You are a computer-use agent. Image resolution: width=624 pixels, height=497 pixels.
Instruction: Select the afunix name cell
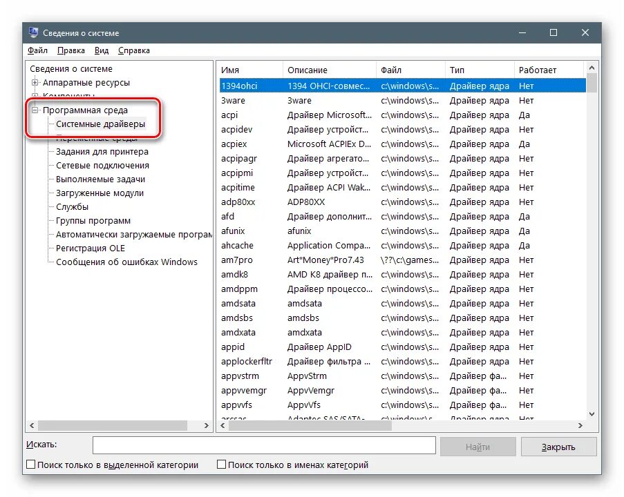click(x=233, y=231)
